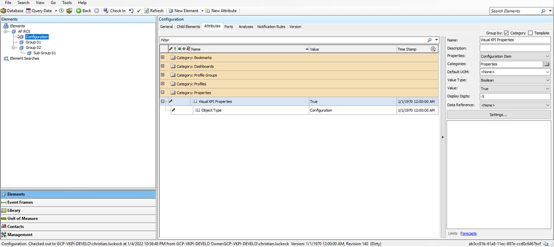
Task: Toggle the Group by Category checkbox
Action: (x=506, y=33)
